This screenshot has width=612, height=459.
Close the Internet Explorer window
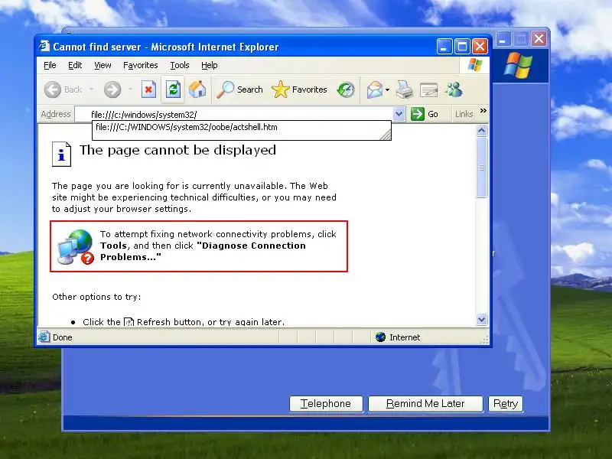[480, 47]
